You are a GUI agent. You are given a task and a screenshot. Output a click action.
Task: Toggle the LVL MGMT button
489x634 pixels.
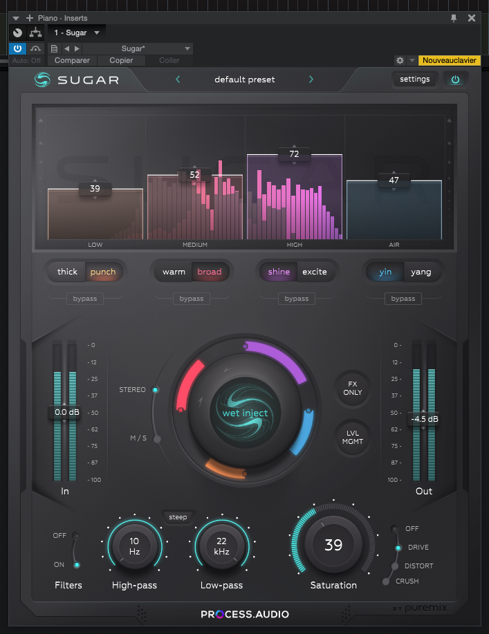point(352,438)
